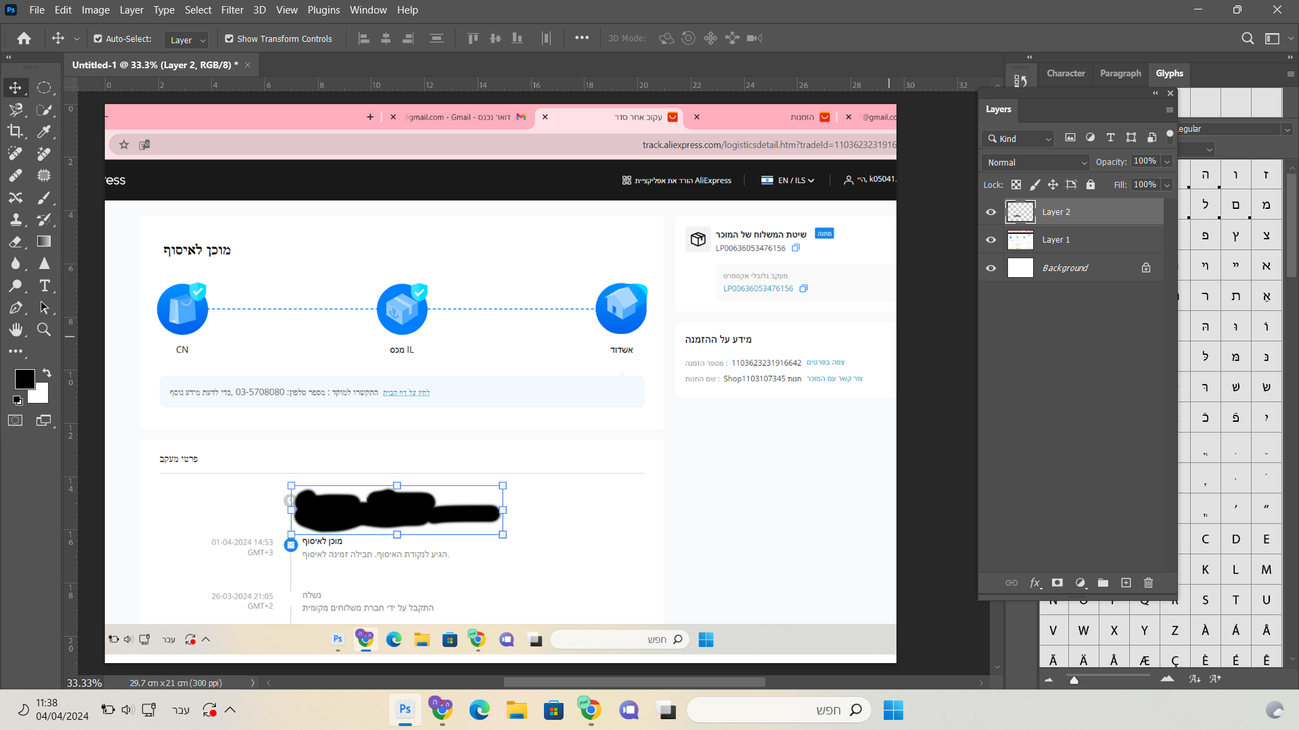Open File Explorer from the Windows taskbar

pos(517,710)
